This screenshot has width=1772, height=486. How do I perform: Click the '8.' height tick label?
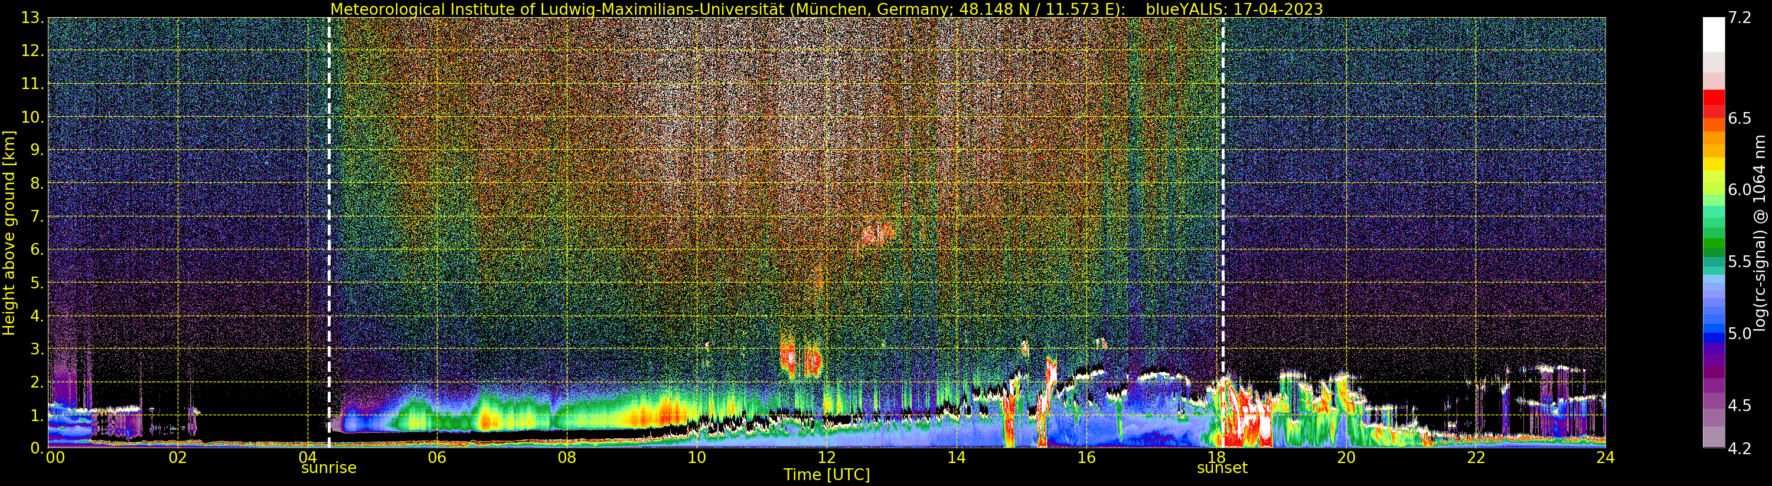coord(37,183)
